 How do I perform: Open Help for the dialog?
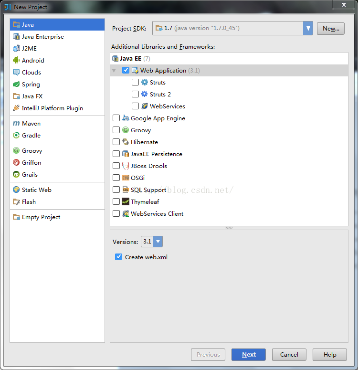(330, 354)
